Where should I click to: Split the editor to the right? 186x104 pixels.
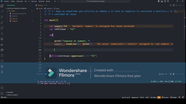click(174, 5)
